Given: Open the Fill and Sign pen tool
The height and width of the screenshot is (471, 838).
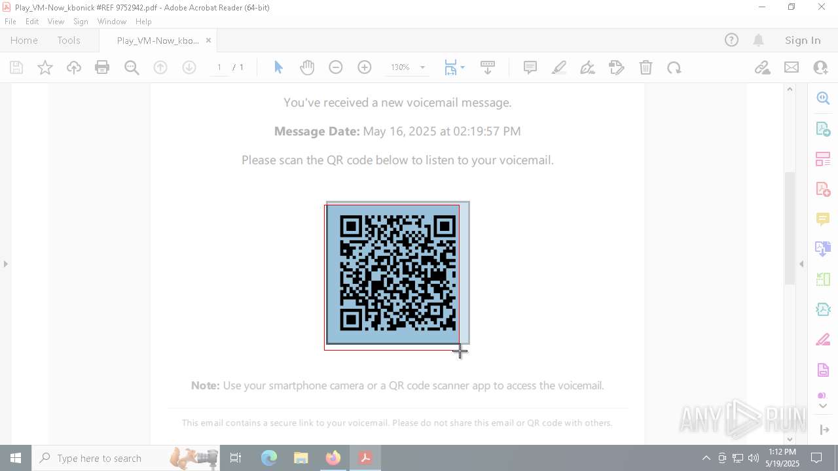Looking at the screenshot, I should click(x=588, y=67).
